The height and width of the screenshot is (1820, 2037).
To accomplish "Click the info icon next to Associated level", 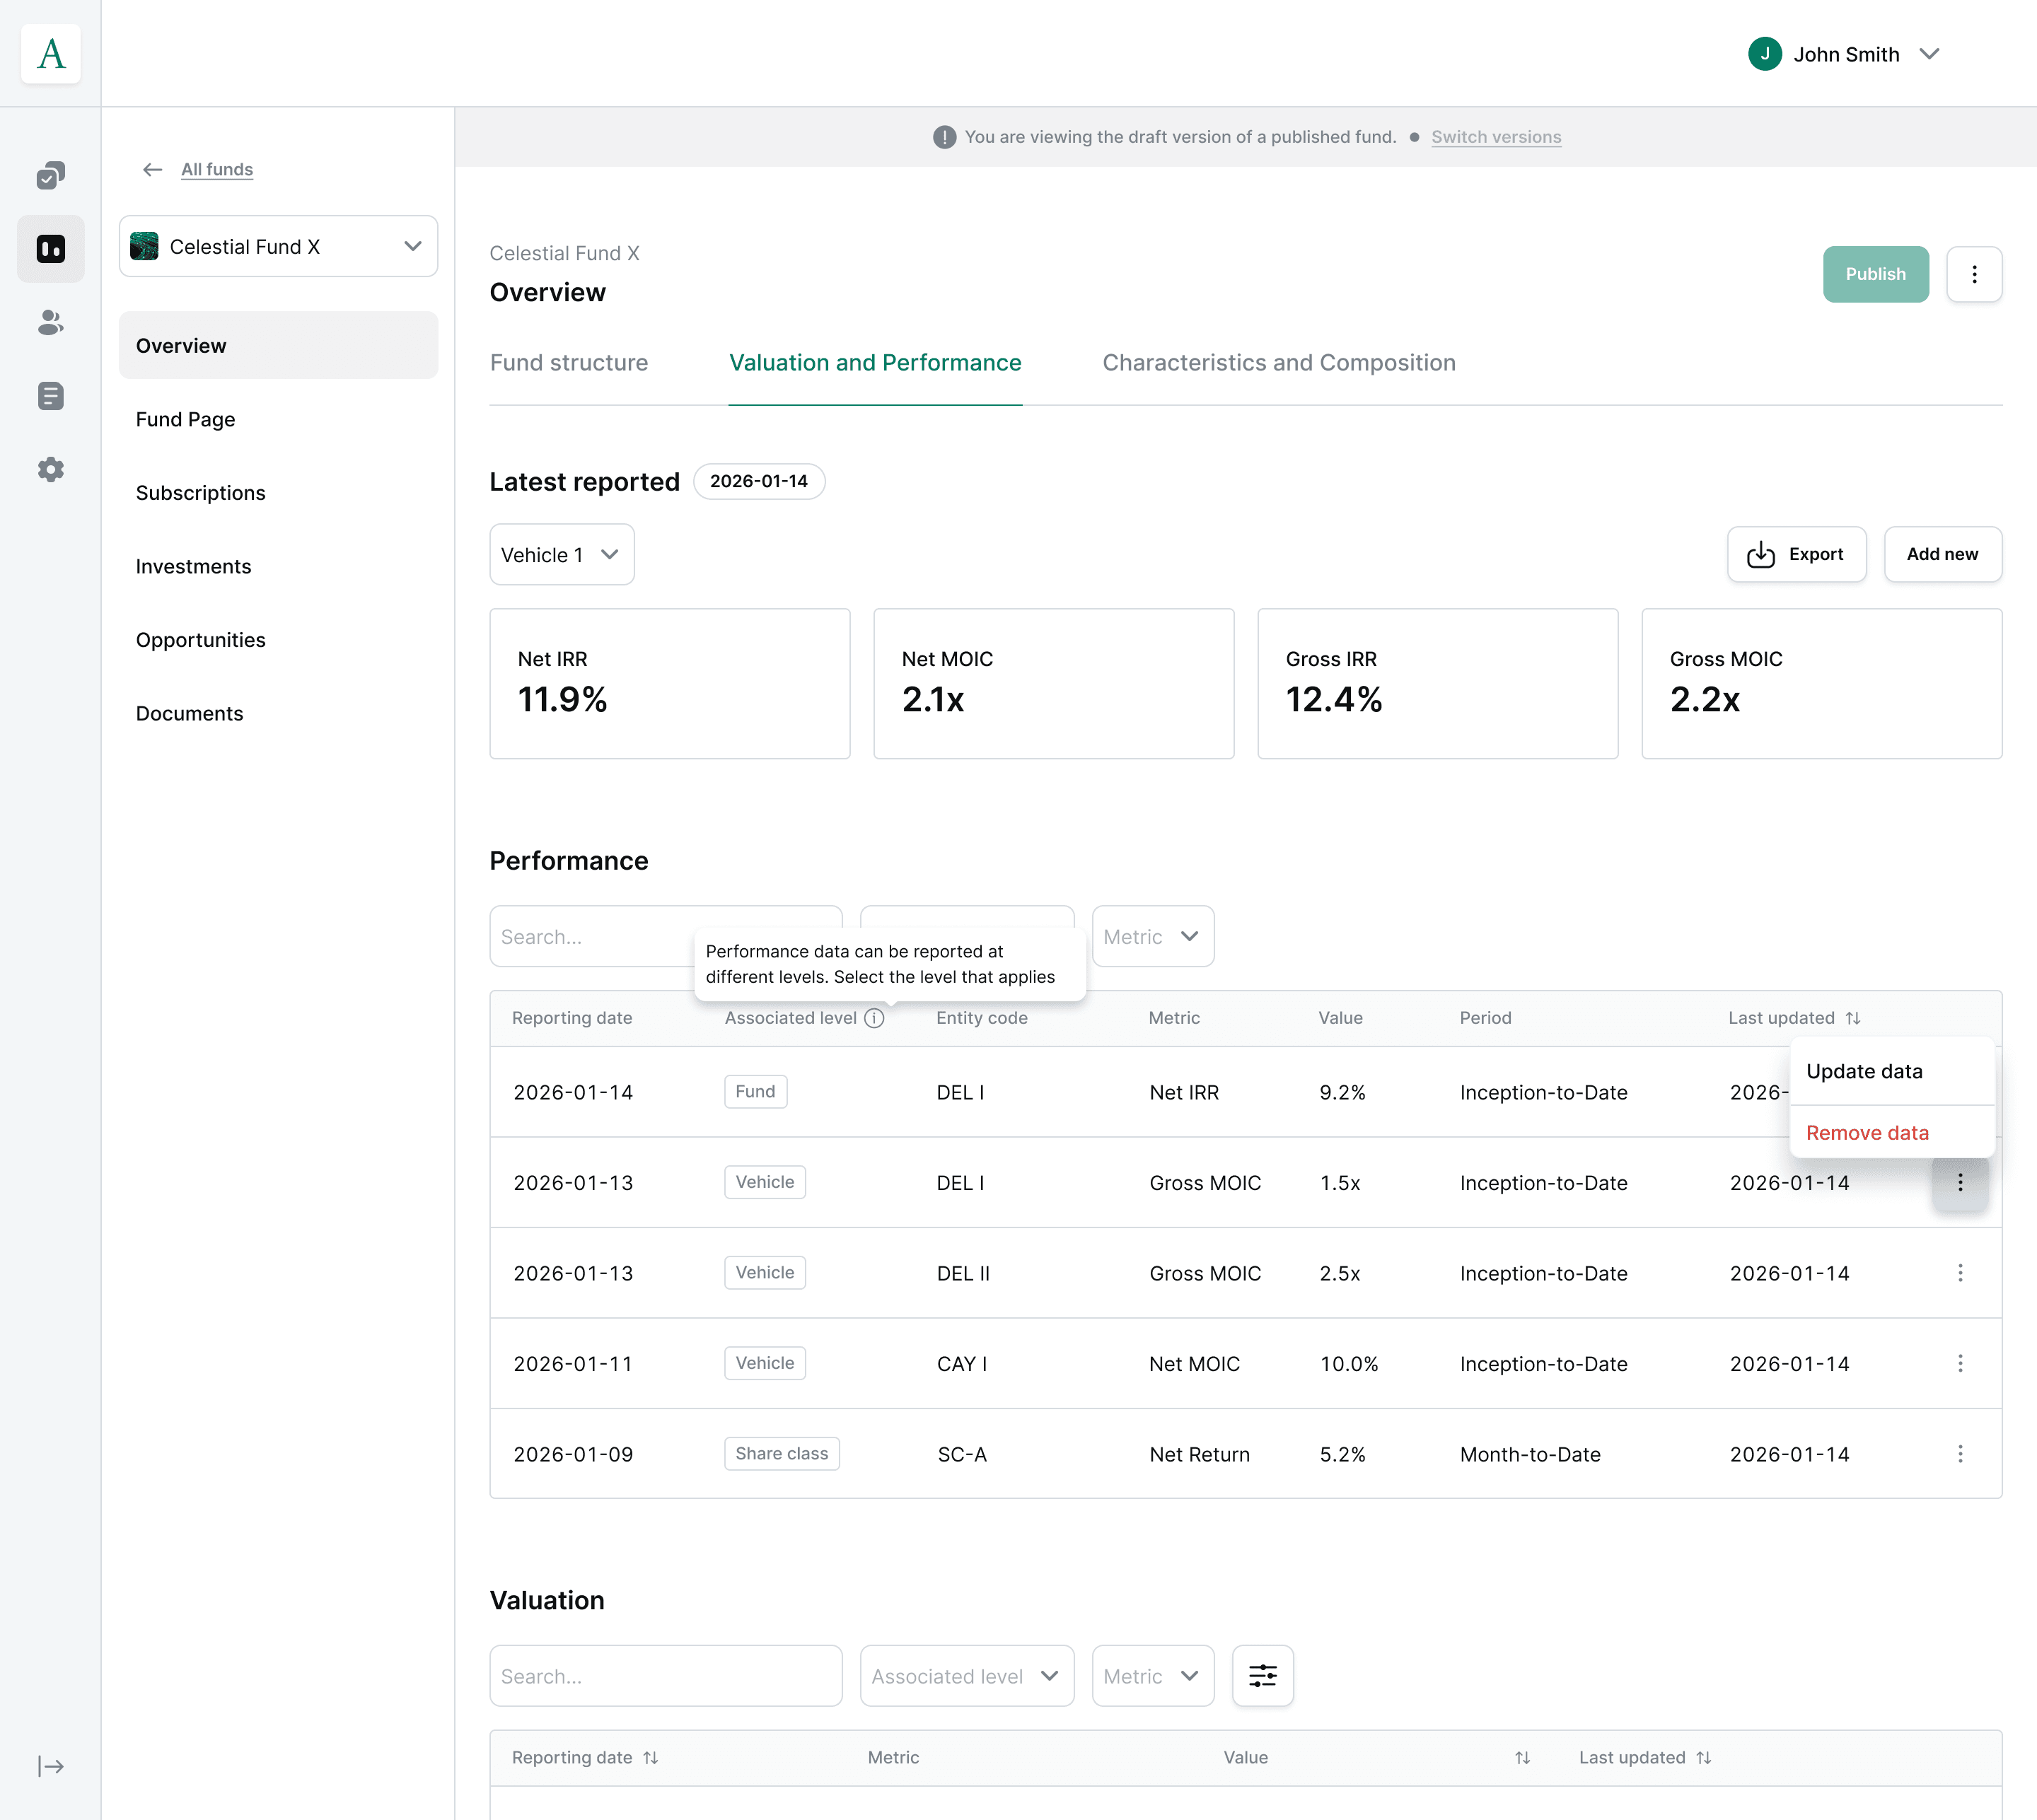I will (x=874, y=1018).
